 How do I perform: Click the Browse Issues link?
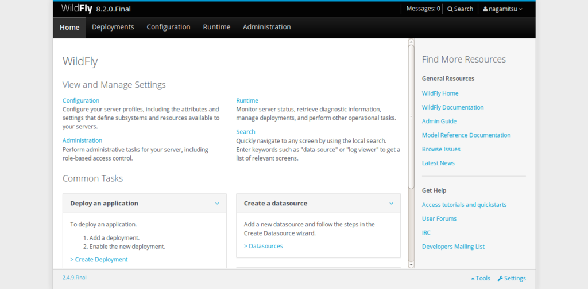point(441,149)
